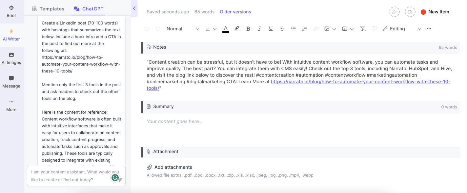Open the text highlighter tool
Image resolution: width=467 pixels, height=193 pixels.
click(x=237, y=29)
